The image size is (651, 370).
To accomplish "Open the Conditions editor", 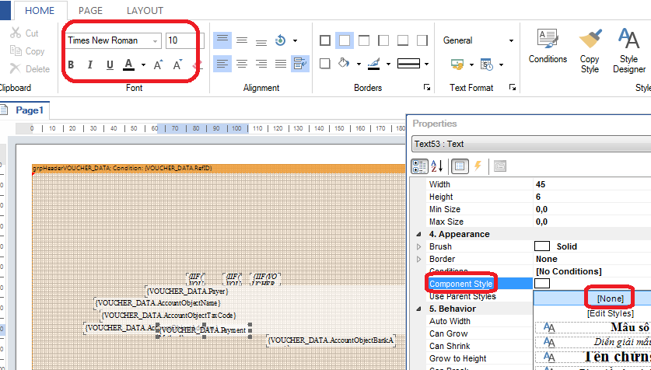I will (x=548, y=46).
